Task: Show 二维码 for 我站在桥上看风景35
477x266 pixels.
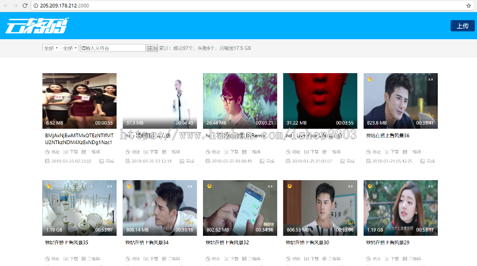Action: click(x=91, y=259)
